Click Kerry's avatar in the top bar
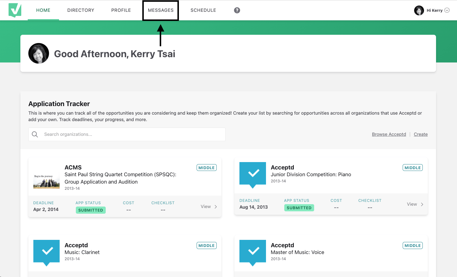This screenshot has width=457, height=277. point(419,10)
